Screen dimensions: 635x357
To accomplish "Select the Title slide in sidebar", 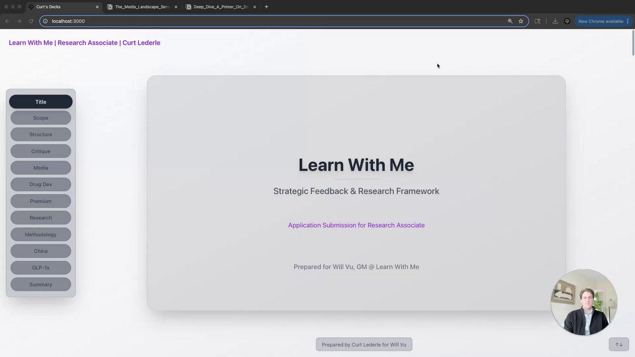I will point(41,102).
